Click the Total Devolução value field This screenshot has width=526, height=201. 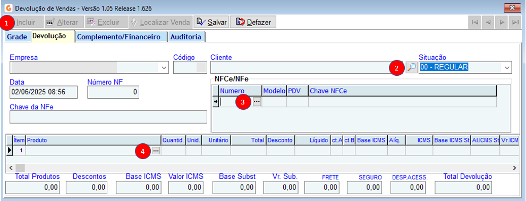pyautogui.click(x=464, y=187)
